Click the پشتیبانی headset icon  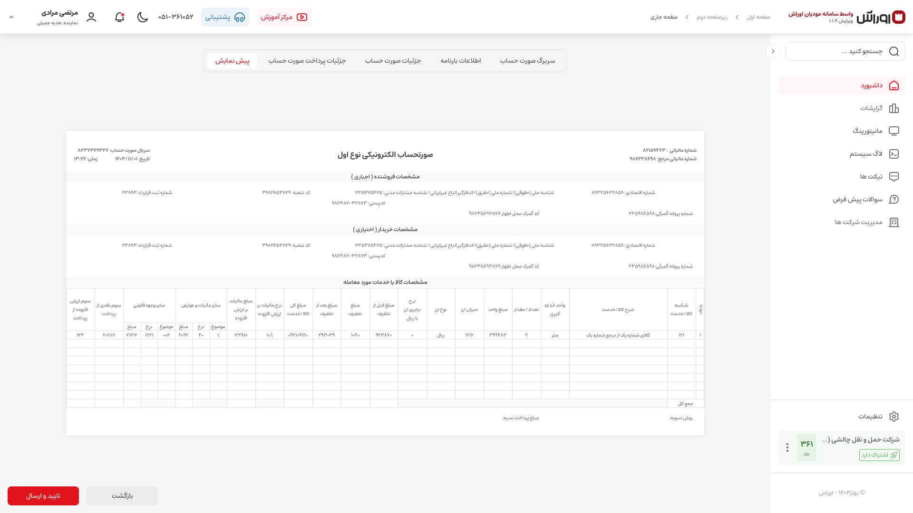240,17
